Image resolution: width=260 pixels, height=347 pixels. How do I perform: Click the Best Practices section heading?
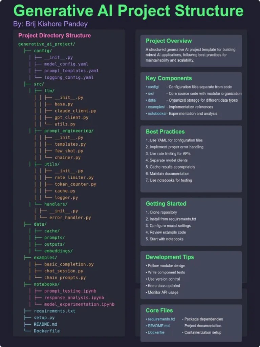click(165, 131)
